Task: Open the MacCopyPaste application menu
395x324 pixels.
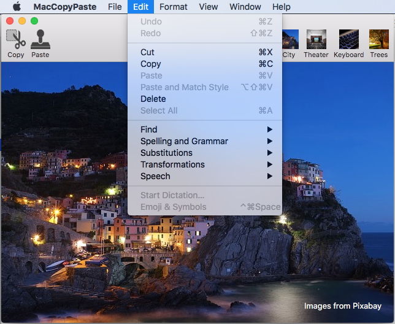Action: point(65,7)
